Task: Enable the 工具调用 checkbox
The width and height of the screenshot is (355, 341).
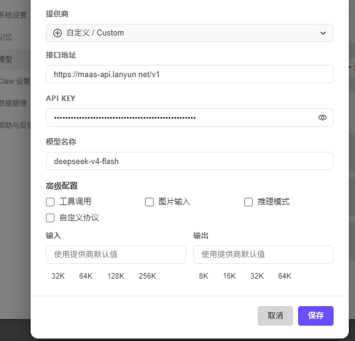Action: pos(50,202)
